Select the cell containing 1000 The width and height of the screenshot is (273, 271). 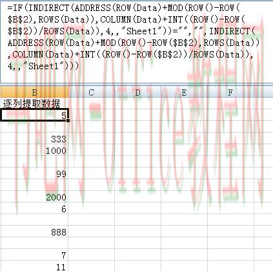[34, 151]
